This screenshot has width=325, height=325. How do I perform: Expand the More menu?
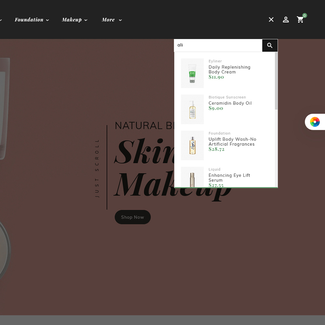tap(111, 20)
